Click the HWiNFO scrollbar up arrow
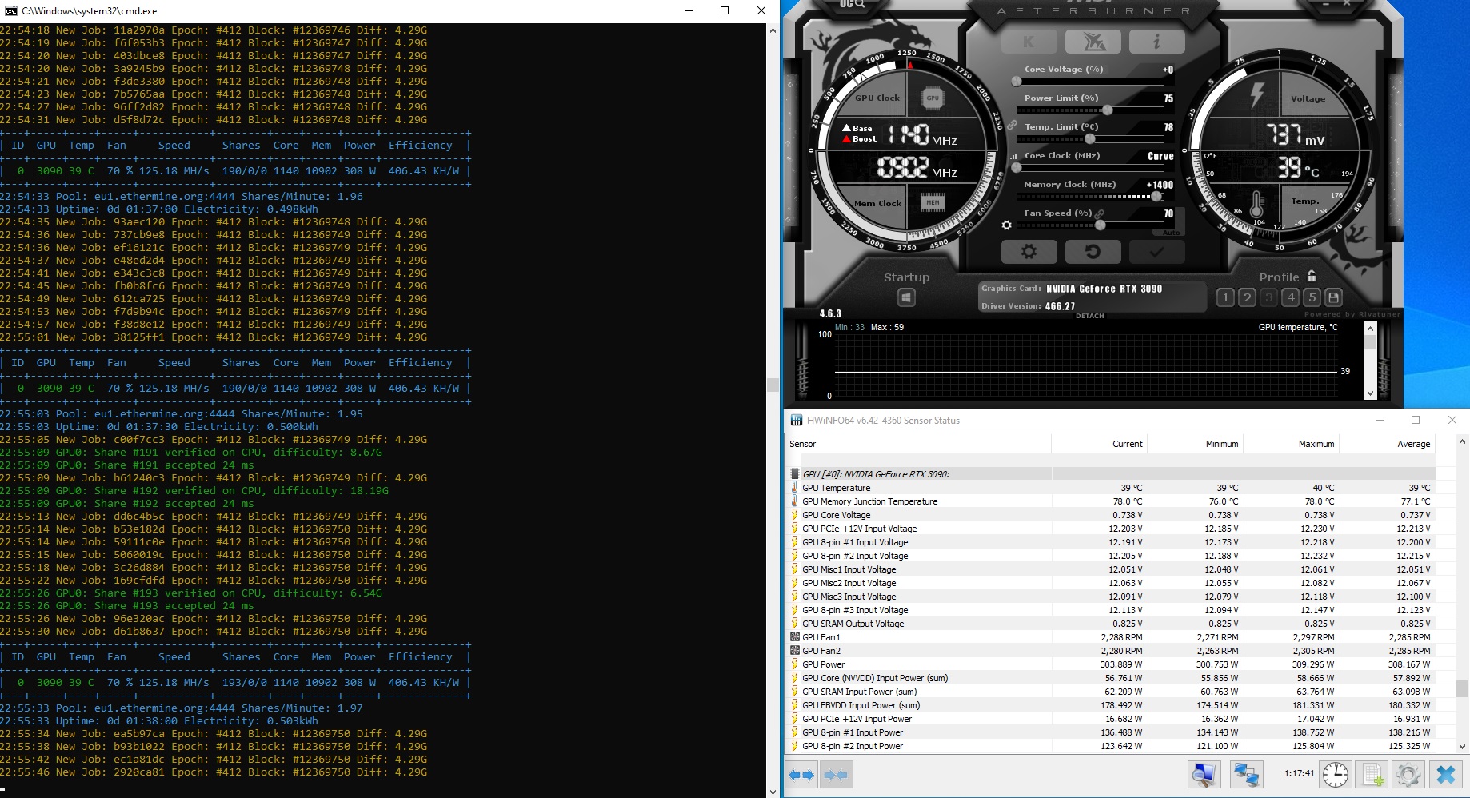 1462,441
